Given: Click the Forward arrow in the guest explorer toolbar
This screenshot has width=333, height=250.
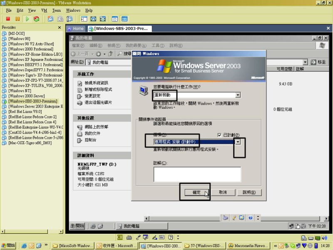Looking at the screenshot, I should pos(98,54).
